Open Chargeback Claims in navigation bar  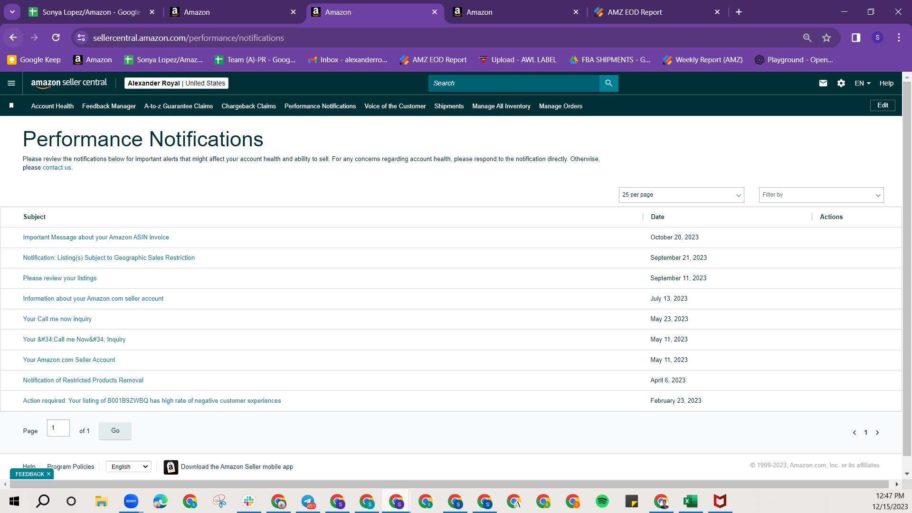pos(248,106)
